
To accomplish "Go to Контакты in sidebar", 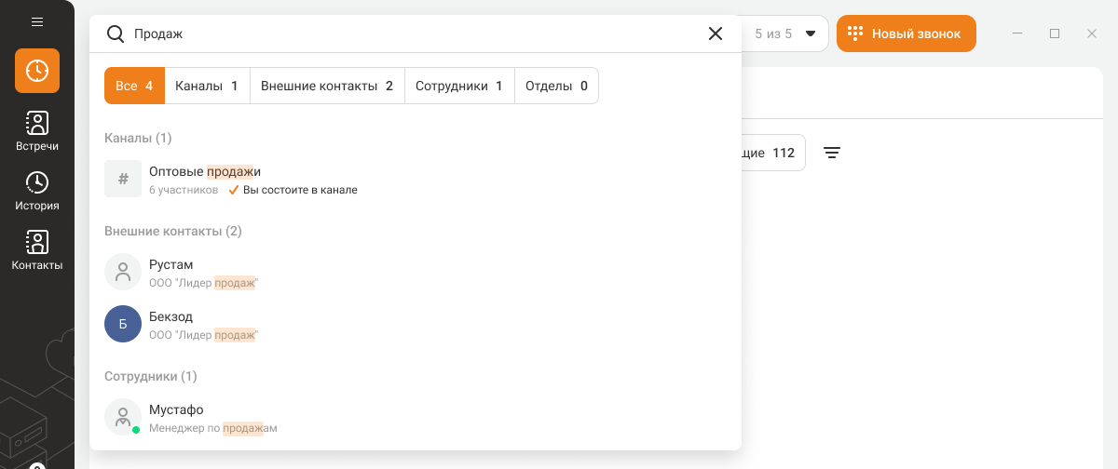I will click(37, 250).
